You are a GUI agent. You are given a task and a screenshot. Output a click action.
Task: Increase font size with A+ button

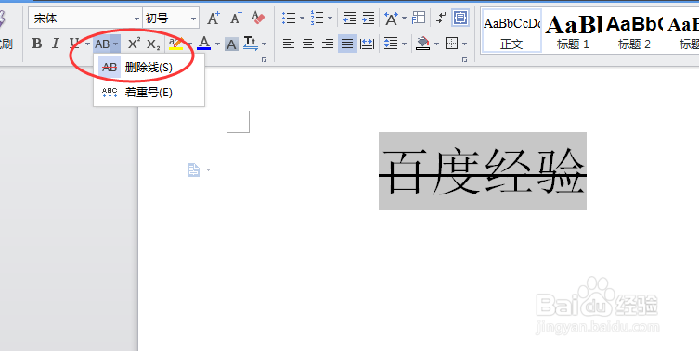click(x=214, y=19)
